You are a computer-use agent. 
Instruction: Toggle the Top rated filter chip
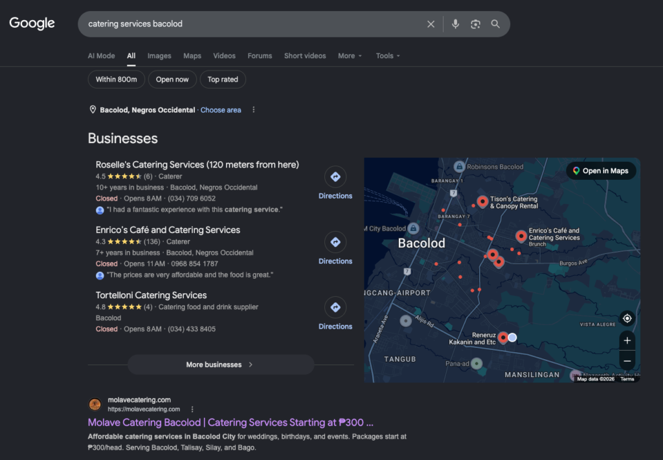(x=223, y=80)
